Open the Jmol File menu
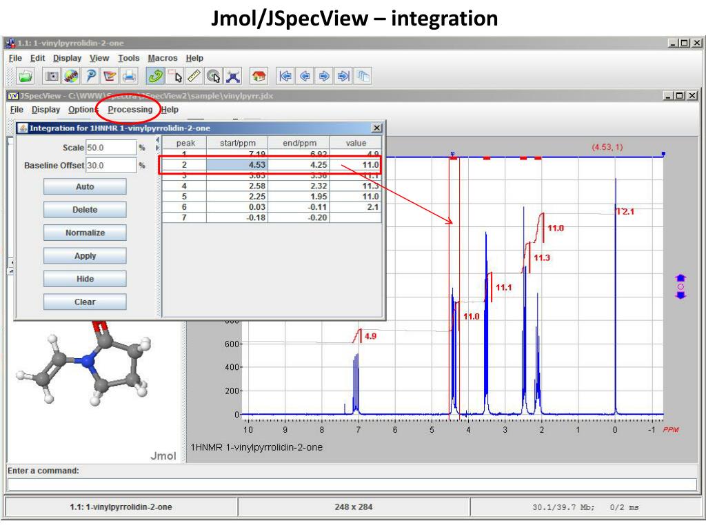Screen dimensions: 706x530 coord(15,58)
